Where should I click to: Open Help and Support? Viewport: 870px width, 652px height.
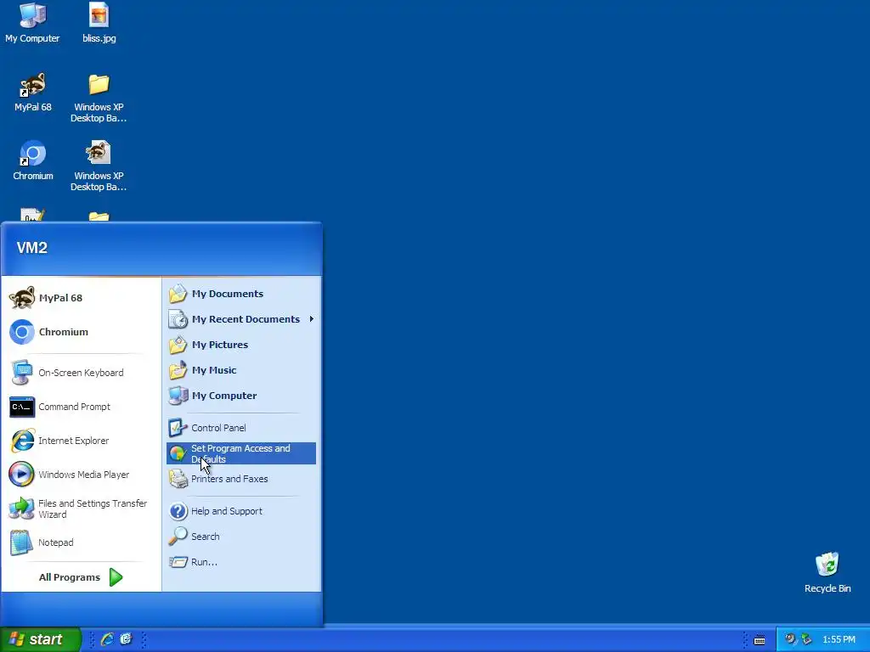click(x=241, y=511)
